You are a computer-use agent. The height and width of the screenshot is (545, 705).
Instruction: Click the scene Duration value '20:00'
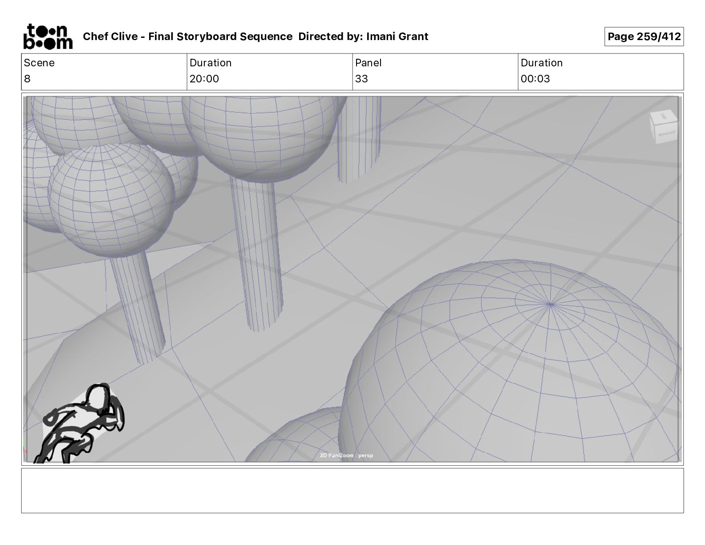(x=204, y=79)
